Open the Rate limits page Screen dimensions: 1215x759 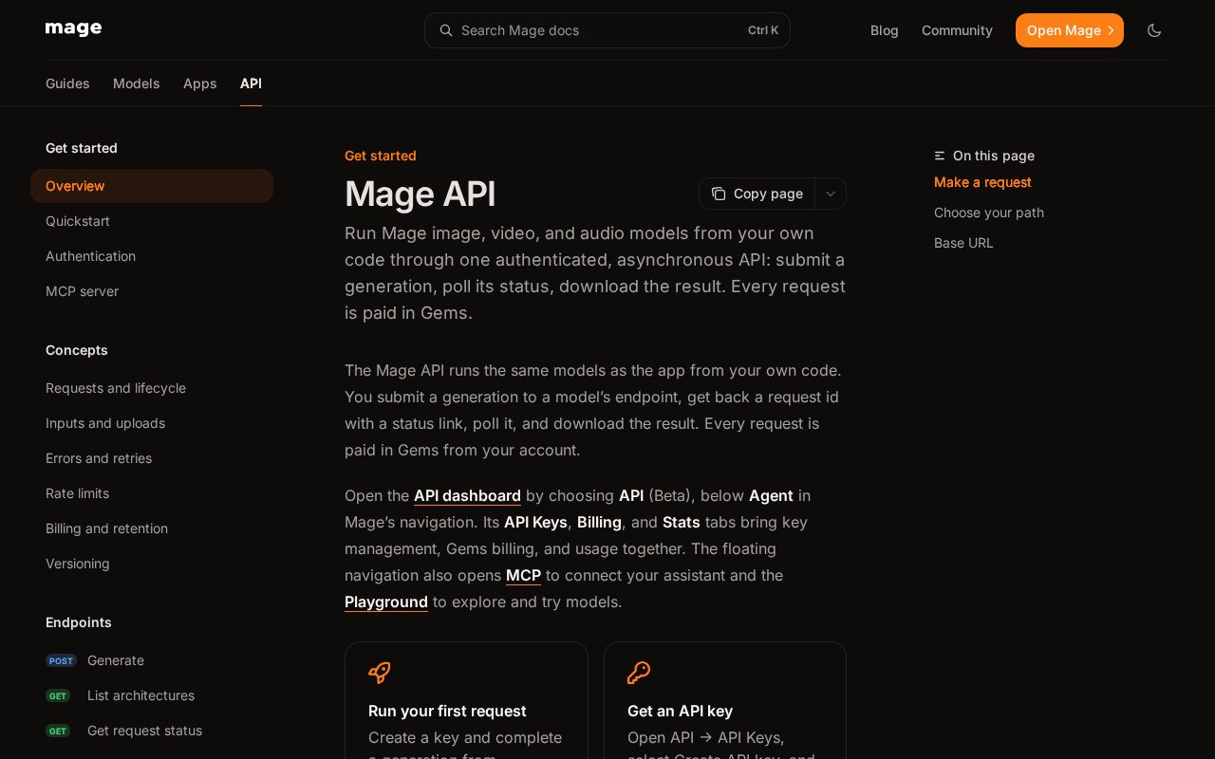tap(152, 493)
